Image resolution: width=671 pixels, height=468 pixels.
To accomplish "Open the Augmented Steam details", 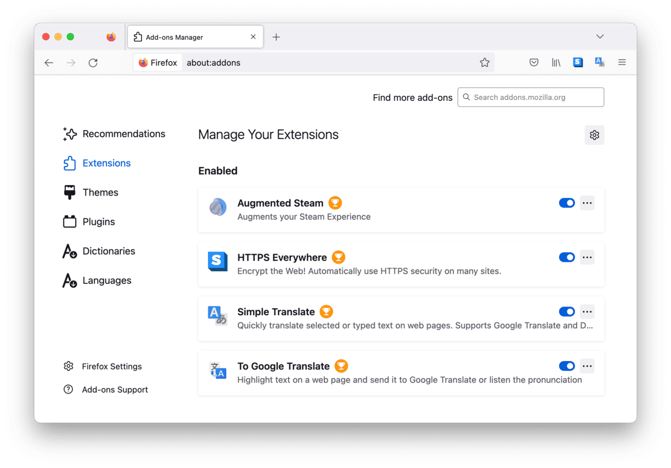I will pyautogui.click(x=401, y=209).
